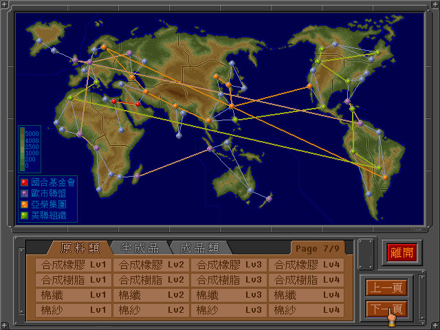Pick 棉纖 Lv4 item
Viewport: 440px width, 330px height.
pyautogui.click(x=307, y=295)
